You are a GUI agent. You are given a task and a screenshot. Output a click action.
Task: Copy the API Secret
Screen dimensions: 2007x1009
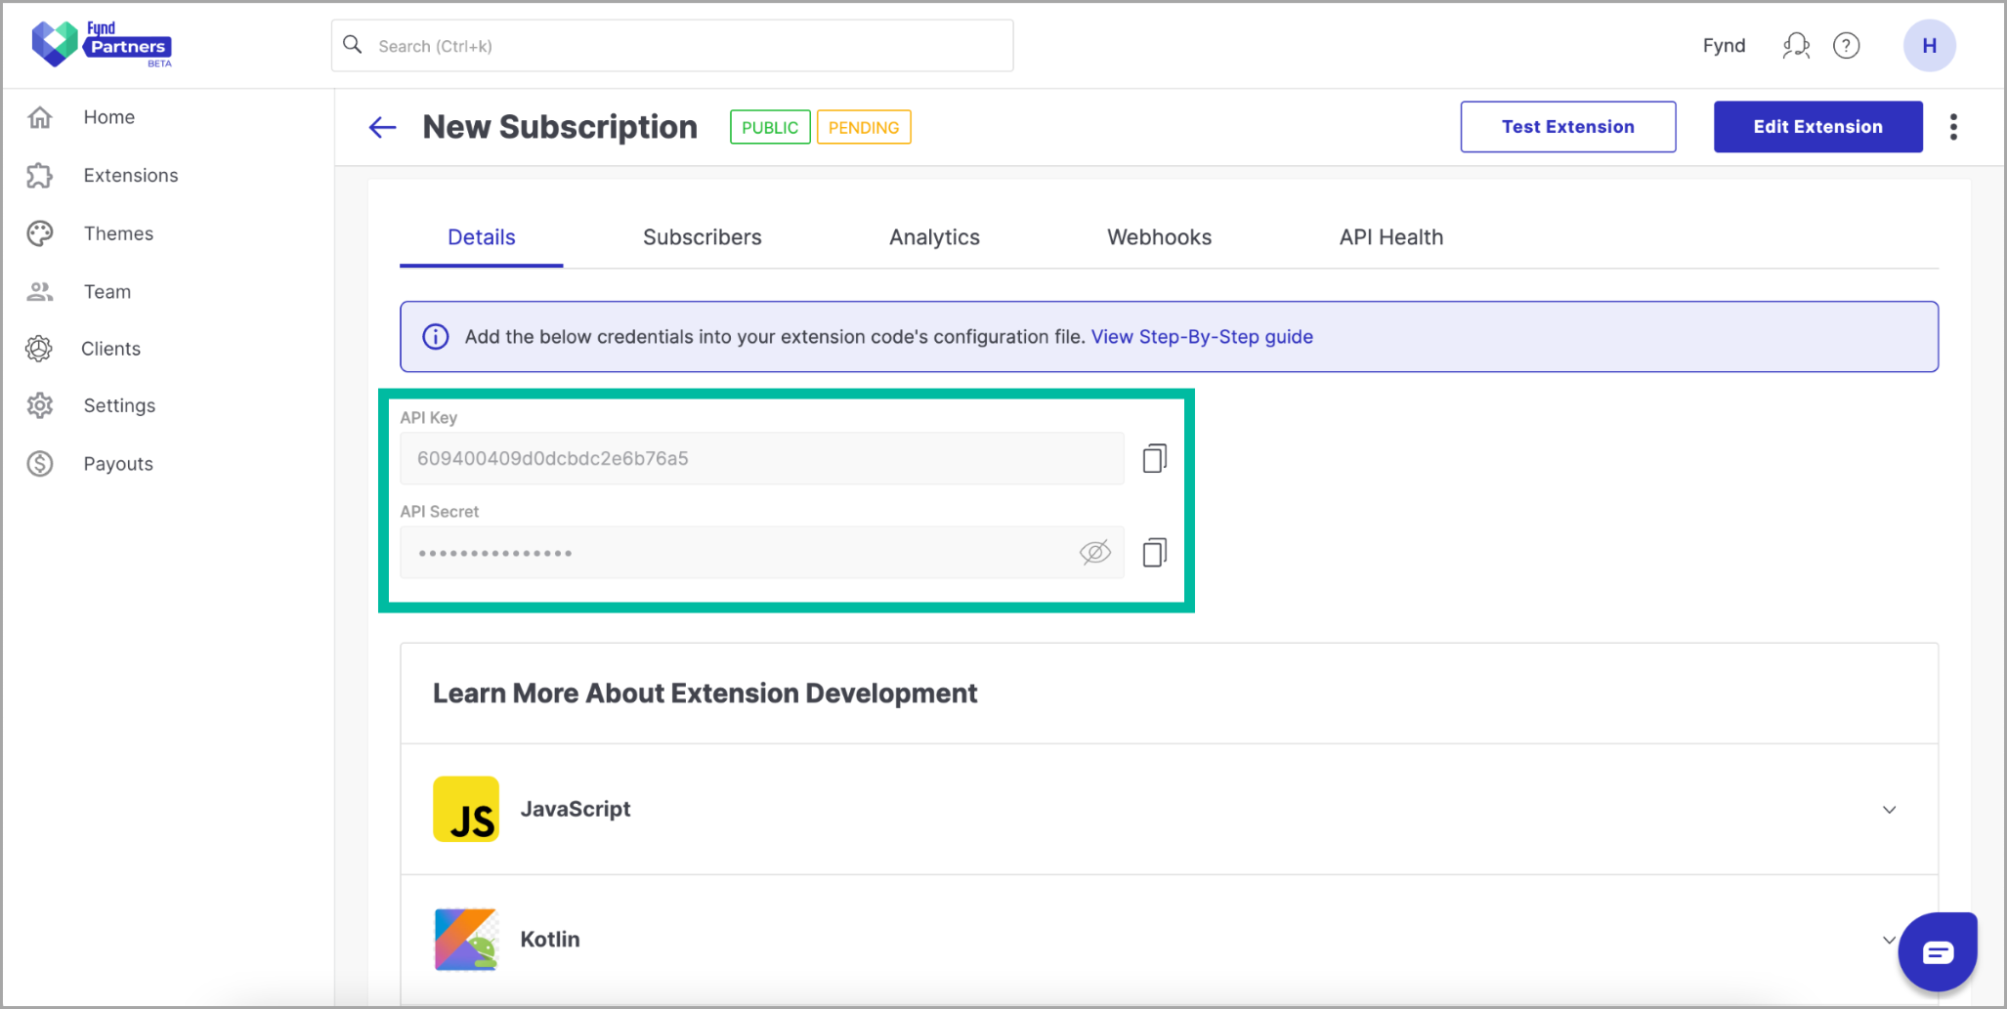[x=1155, y=553]
